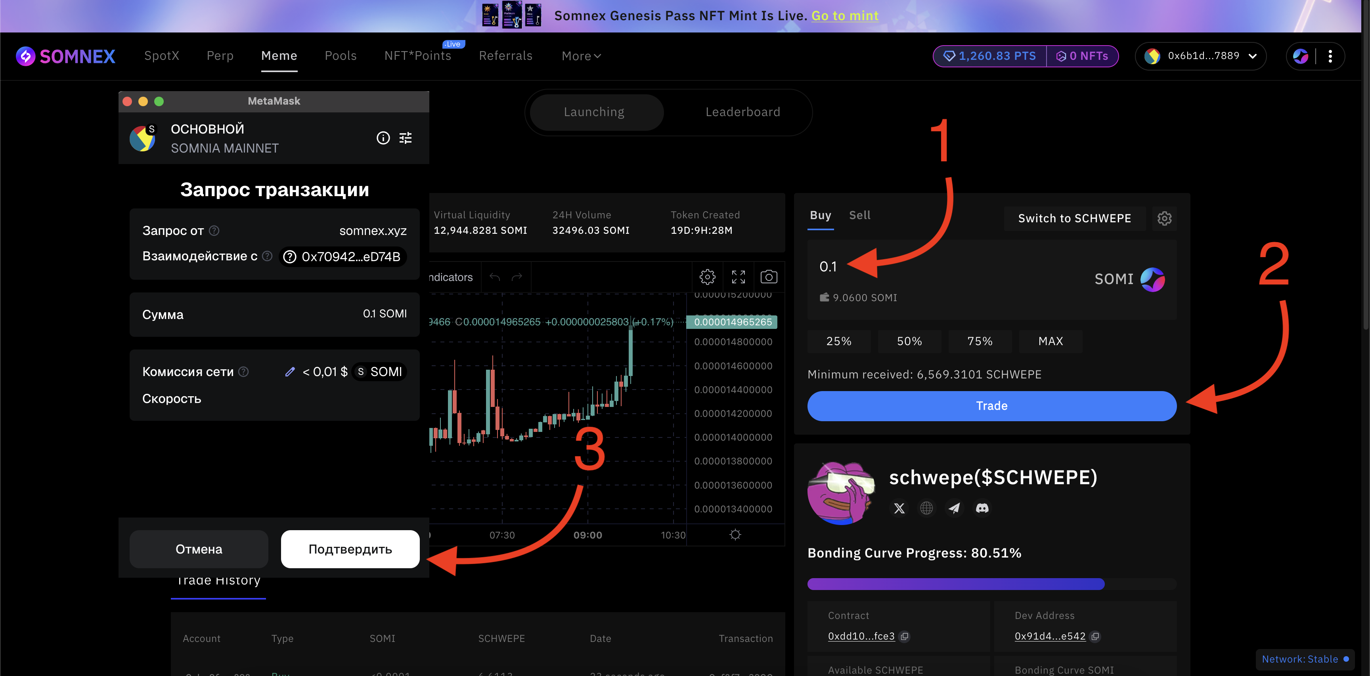This screenshot has width=1370, height=676.
Task: Open contract link 0xdd10...fce3
Action: [861, 636]
